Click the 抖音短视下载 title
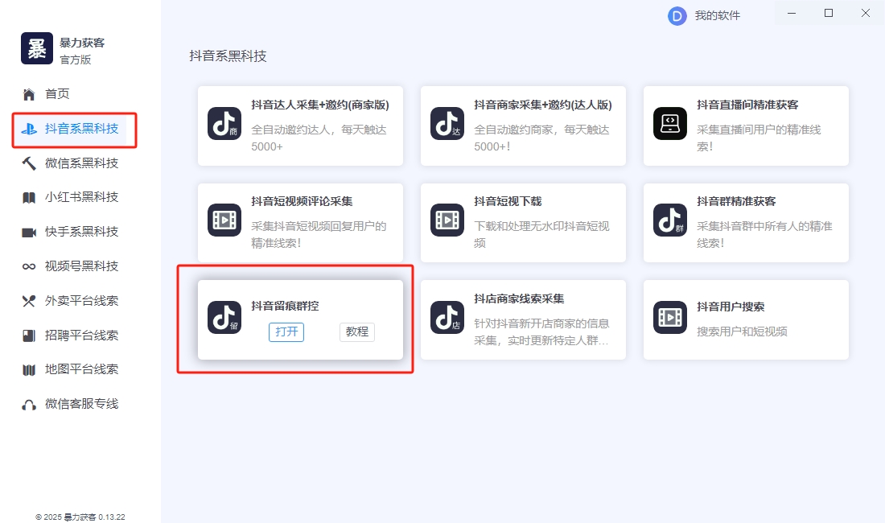 (x=508, y=201)
